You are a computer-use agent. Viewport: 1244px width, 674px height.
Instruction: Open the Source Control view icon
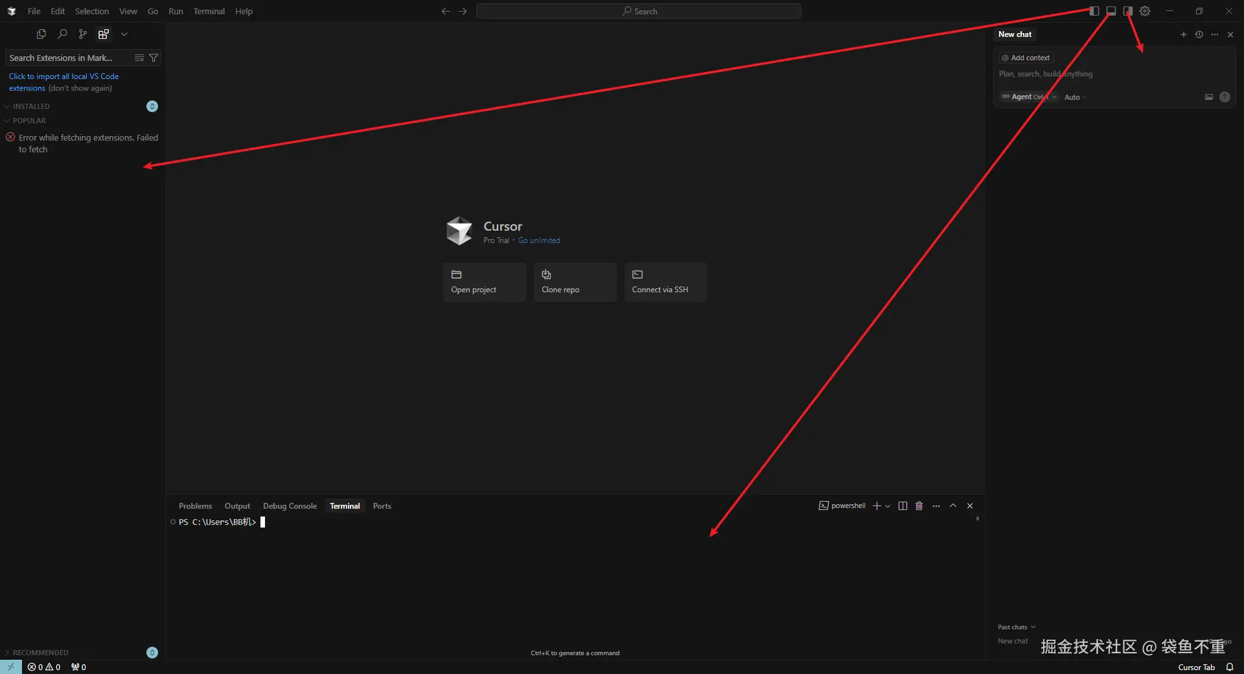click(x=82, y=34)
